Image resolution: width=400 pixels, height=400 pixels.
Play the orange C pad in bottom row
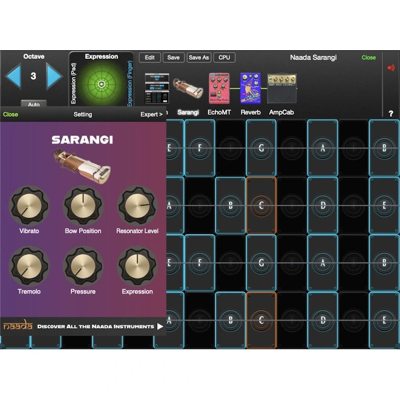coord(261,320)
